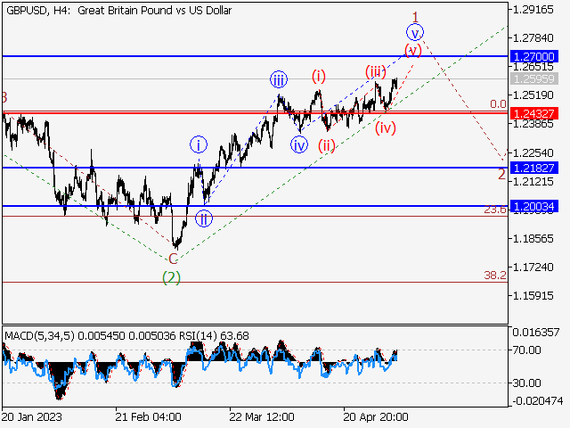Select the blue 1.27000 price label

coord(534,56)
